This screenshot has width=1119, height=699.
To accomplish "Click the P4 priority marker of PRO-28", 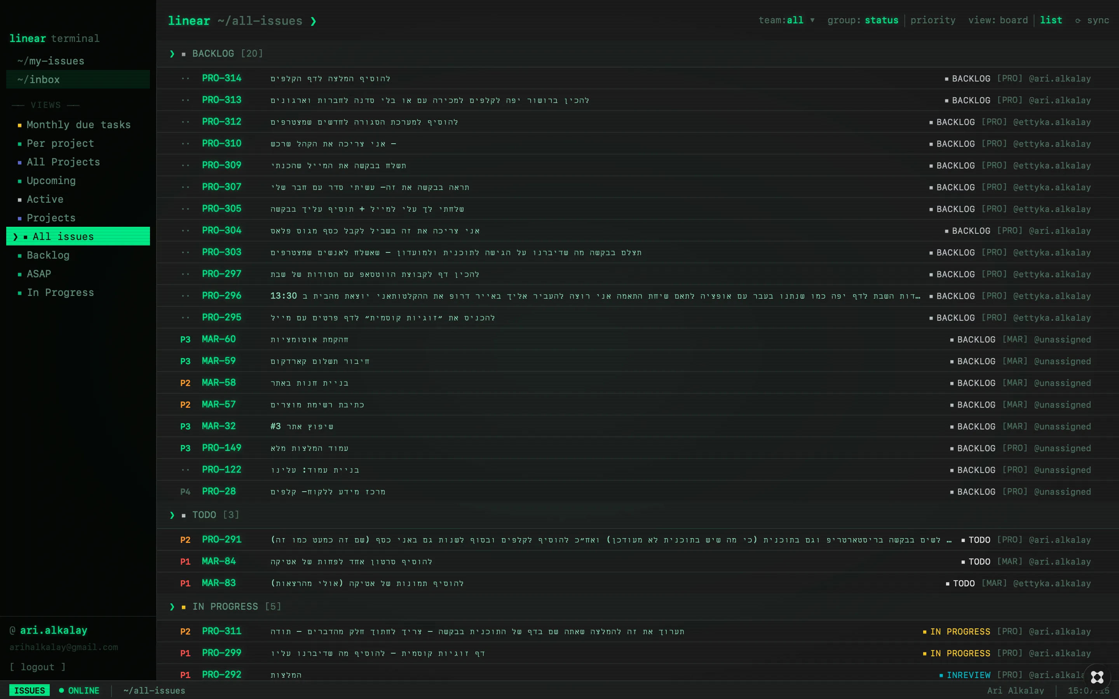I will [185, 491].
